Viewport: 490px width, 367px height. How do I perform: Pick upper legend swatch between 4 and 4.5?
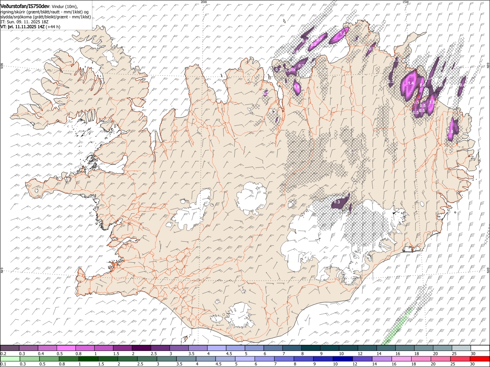pos(216,348)
